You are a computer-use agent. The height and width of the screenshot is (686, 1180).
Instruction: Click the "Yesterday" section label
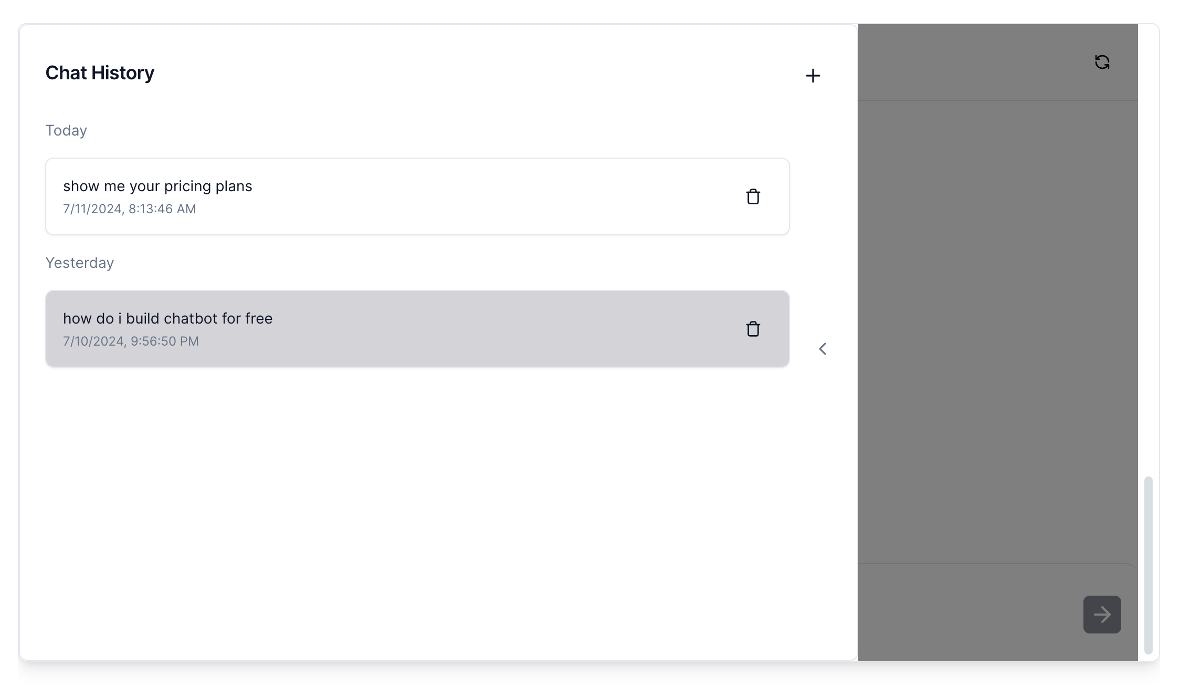pos(79,263)
